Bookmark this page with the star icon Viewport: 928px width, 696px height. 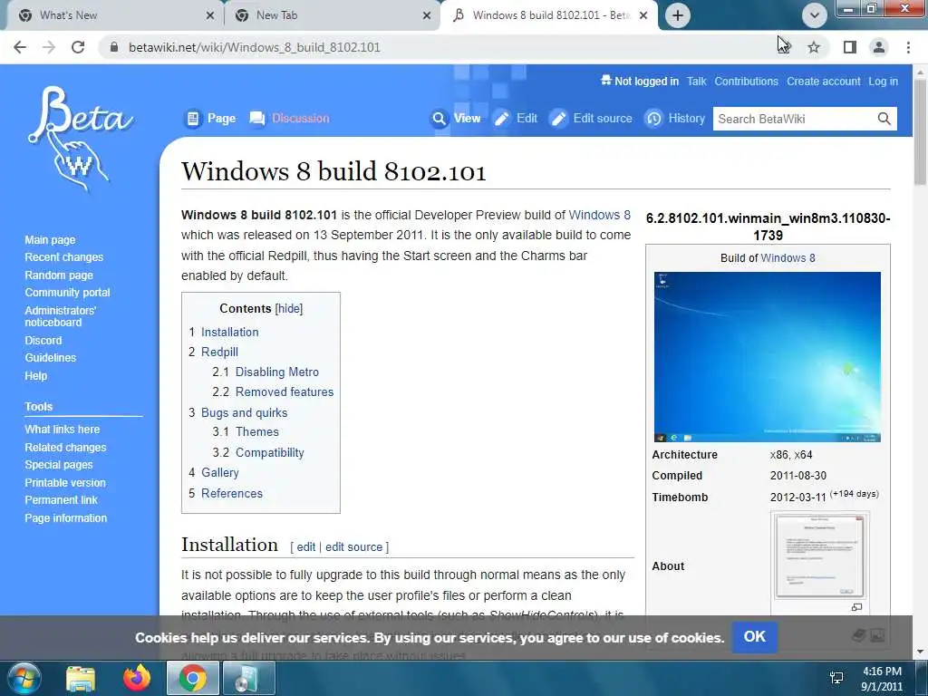(x=814, y=47)
